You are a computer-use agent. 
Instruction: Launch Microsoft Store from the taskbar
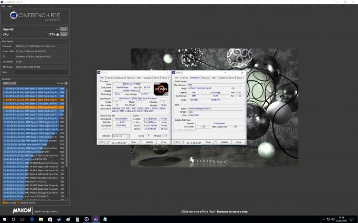(x=50, y=219)
